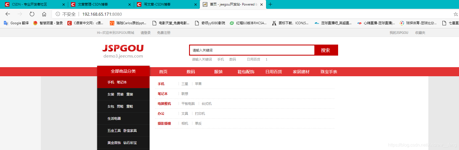Select 五金工具 卧室家具 sidebar category

(123, 131)
